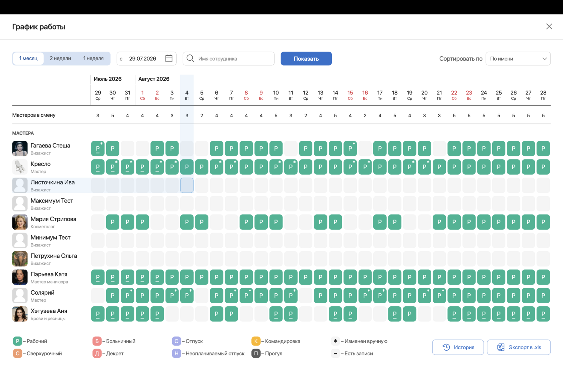Toggle Хэтуэева Аня's shift on July 29
This screenshot has width=563, height=366.
click(98, 314)
